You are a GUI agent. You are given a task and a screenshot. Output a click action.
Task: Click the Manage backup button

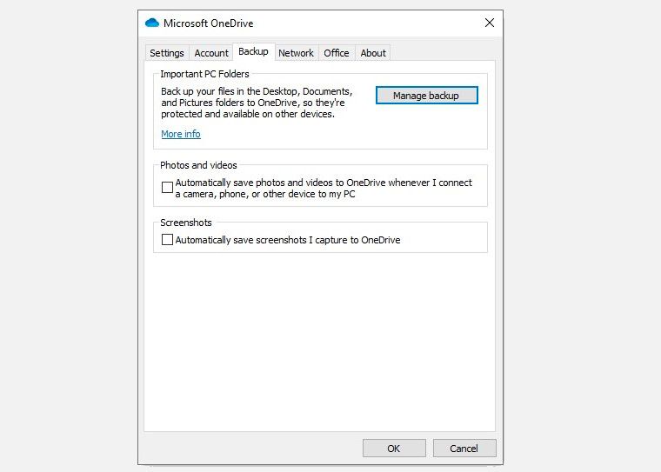click(426, 96)
